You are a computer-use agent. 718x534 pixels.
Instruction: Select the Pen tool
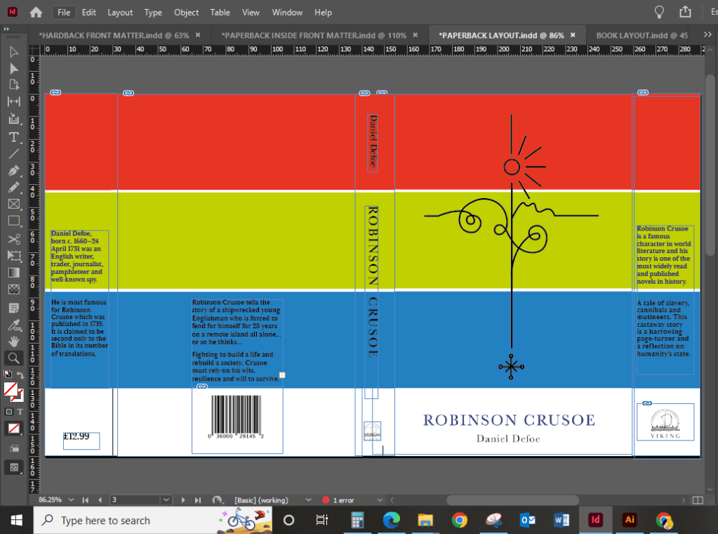[13, 171]
